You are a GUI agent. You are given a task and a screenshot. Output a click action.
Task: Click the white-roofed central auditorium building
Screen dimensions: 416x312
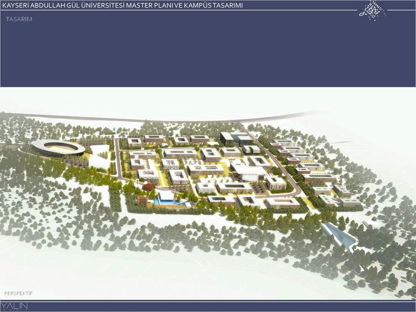pos(248,174)
